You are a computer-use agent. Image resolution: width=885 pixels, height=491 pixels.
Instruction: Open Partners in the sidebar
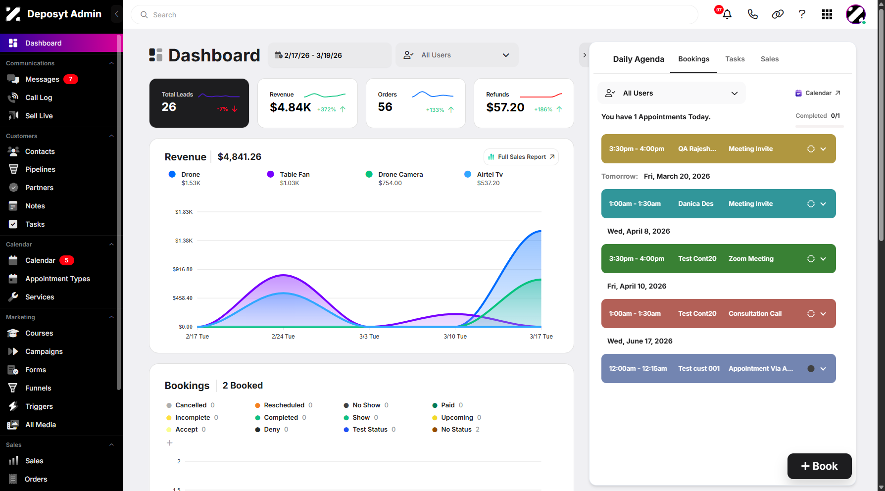click(39, 188)
